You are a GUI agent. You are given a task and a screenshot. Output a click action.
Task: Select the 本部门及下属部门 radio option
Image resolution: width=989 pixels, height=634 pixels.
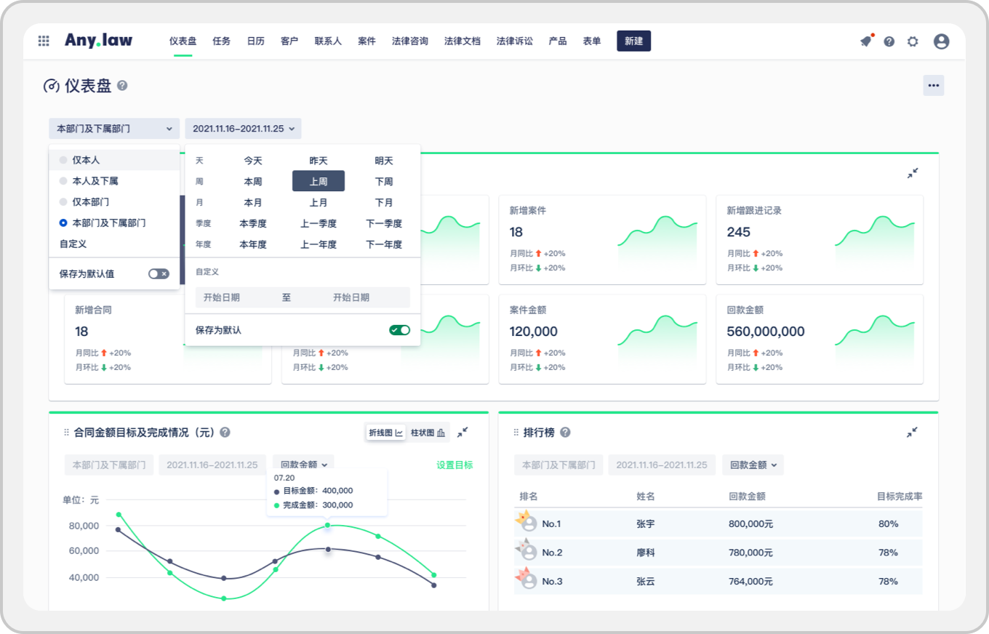(x=64, y=223)
